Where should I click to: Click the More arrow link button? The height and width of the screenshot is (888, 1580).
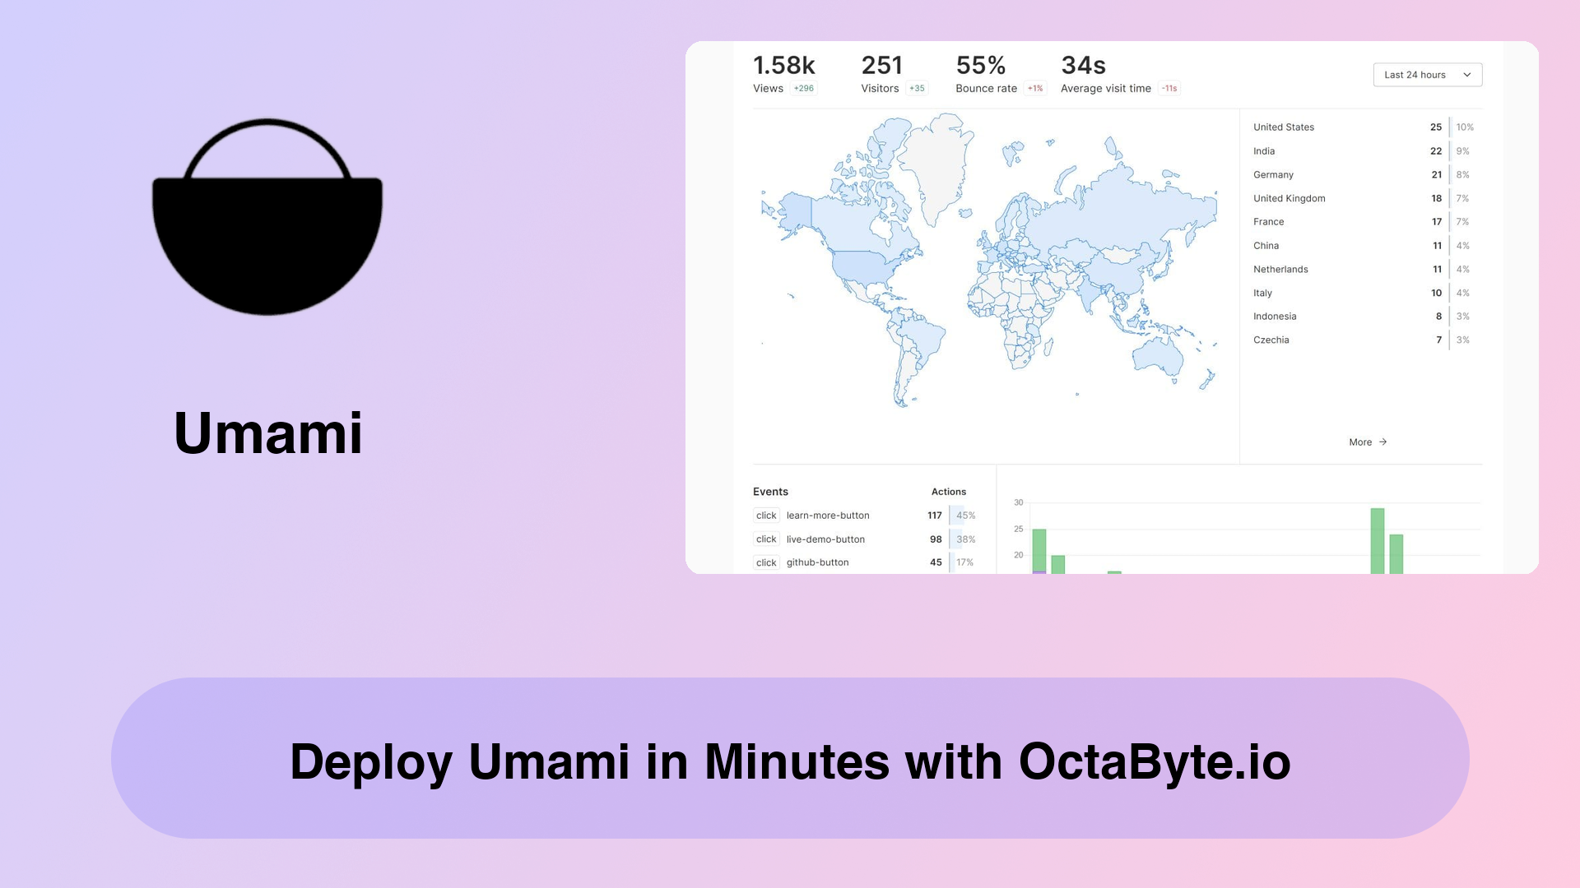point(1368,442)
